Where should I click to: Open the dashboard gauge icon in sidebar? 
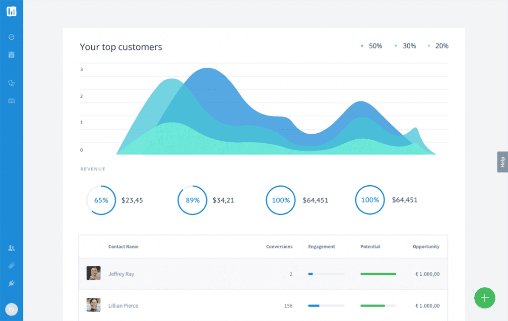point(11,37)
